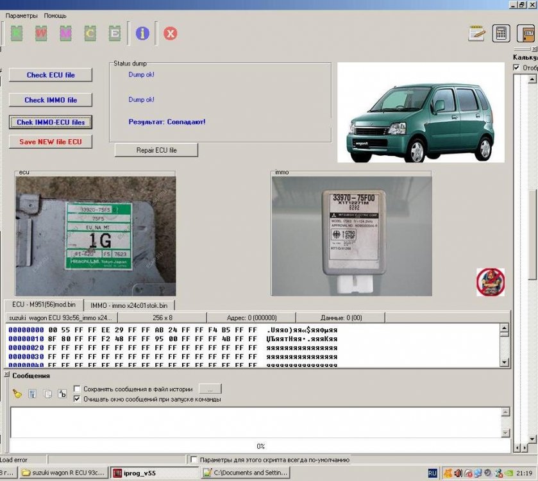
Task: Uncheck clear message window on command start
Action: [x=78, y=399]
